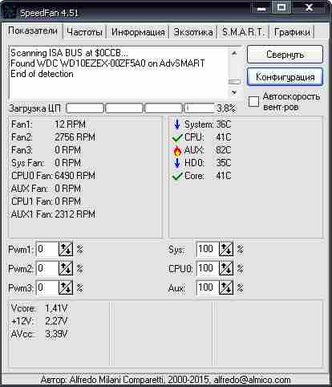The width and height of the screenshot is (332, 387).
Task: Click the log scrollbar down arrow
Action: [234, 92]
